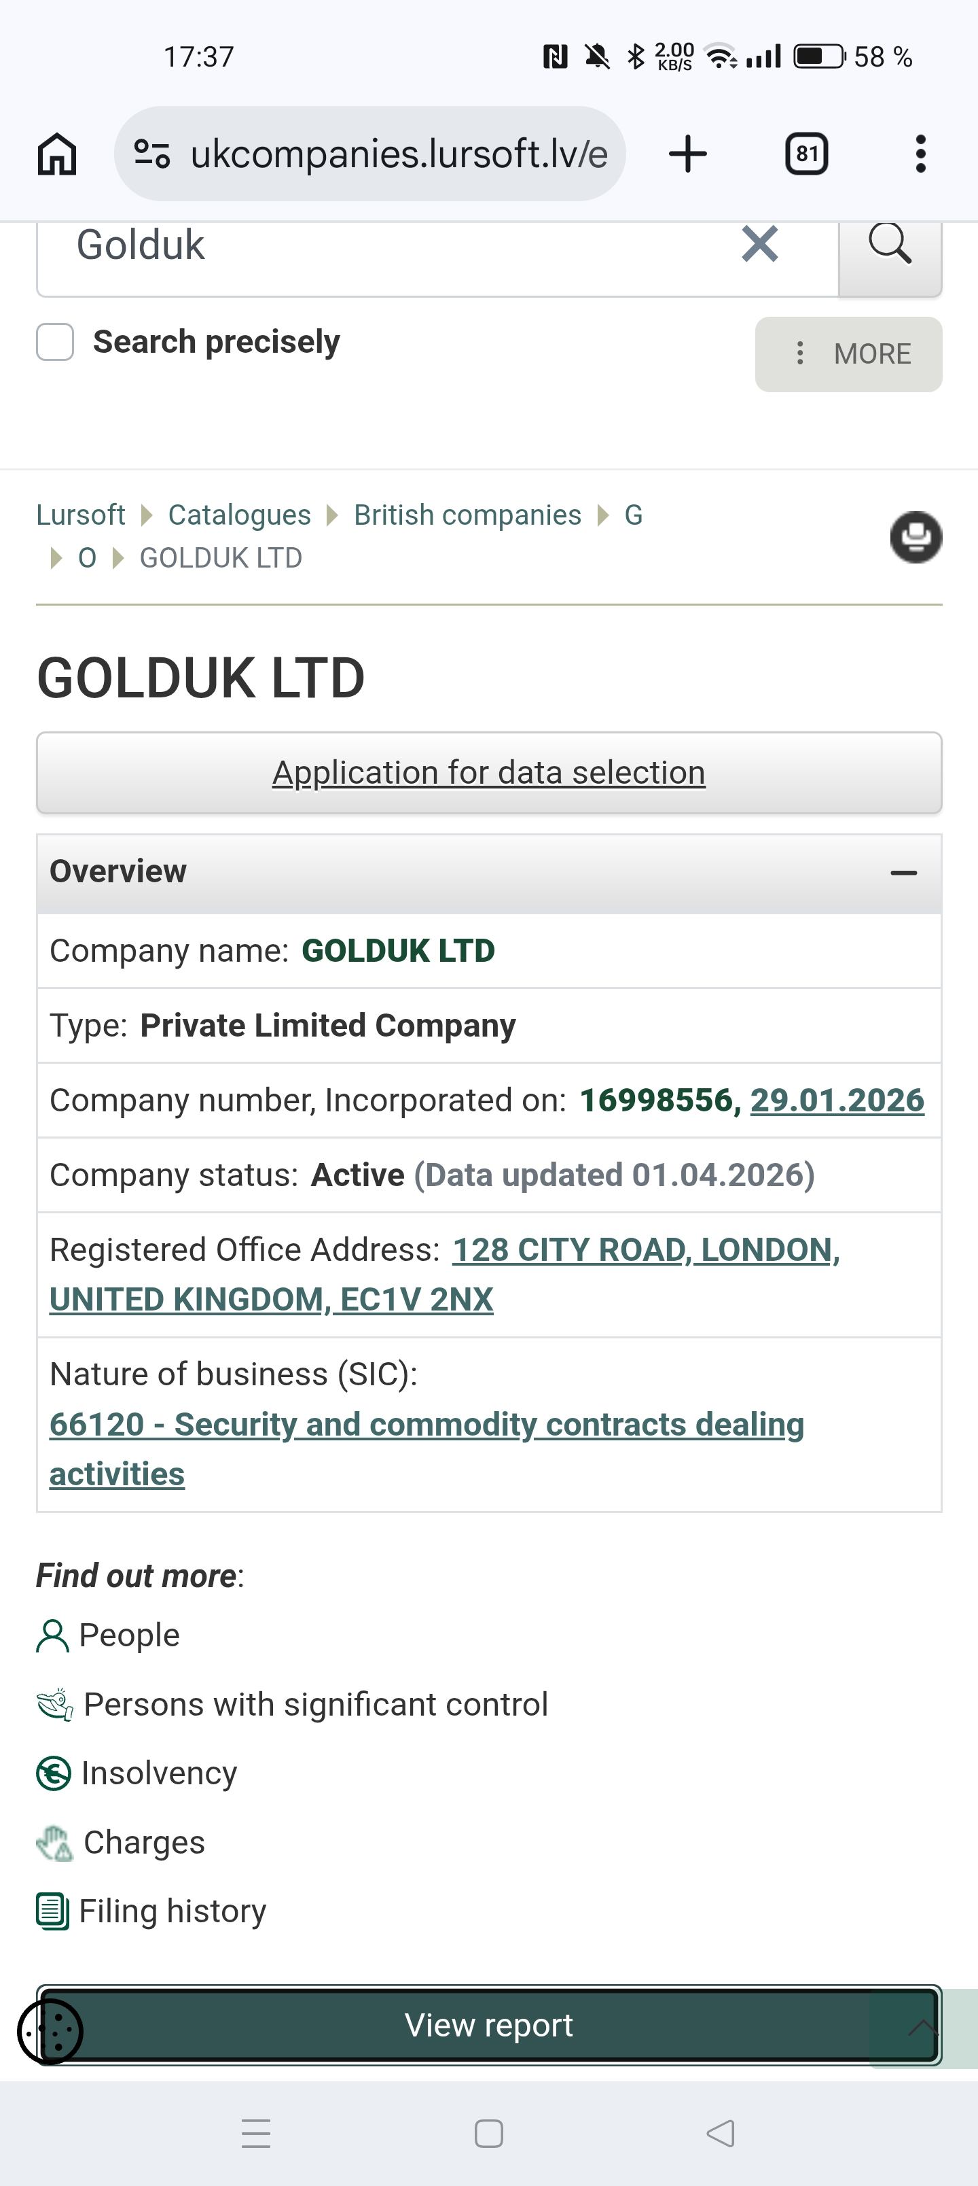This screenshot has width=978, height=2186.
Task: Open the tab switcher showing 81 tabs
Action: [805, 154]
